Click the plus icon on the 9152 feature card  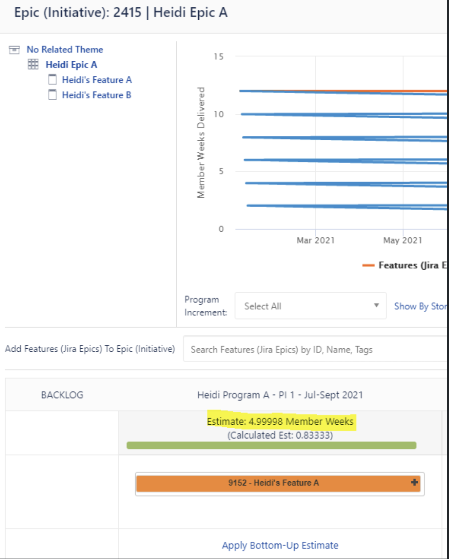click(414, 482)
